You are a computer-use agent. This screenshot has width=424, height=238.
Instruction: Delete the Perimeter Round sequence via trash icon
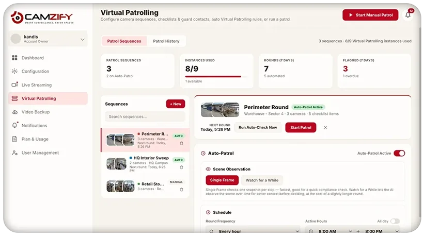click(x=181, y=143)
